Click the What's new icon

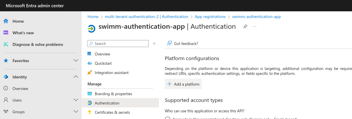[6, 33]
